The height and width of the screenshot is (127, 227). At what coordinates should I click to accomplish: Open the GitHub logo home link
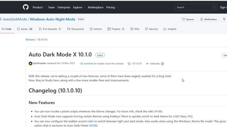pos(26,7)
